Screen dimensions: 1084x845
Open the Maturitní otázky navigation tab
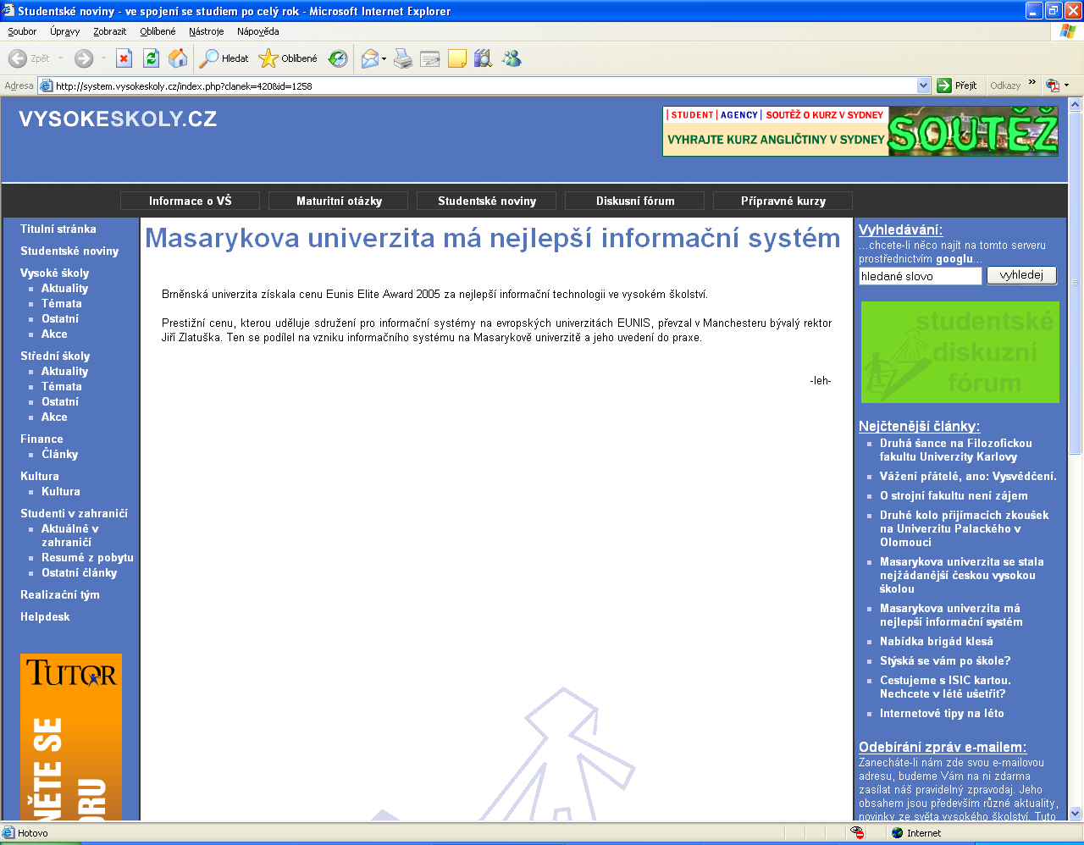tap(339, 201)
